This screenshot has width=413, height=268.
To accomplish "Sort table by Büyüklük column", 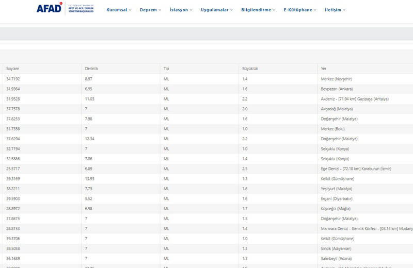I will pos(250,69).
